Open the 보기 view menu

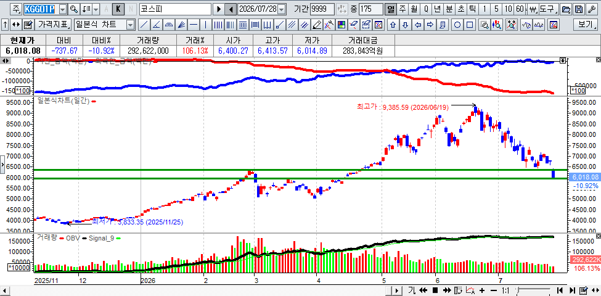(x=586, y=25)
